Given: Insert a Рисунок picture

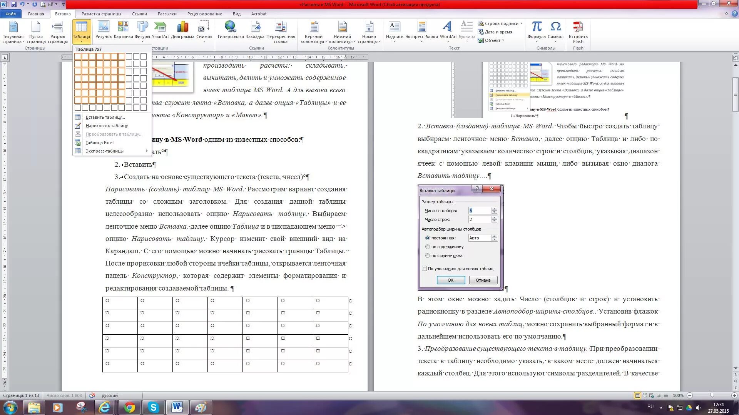Looking at the screenshot, I should coord(104,30).
